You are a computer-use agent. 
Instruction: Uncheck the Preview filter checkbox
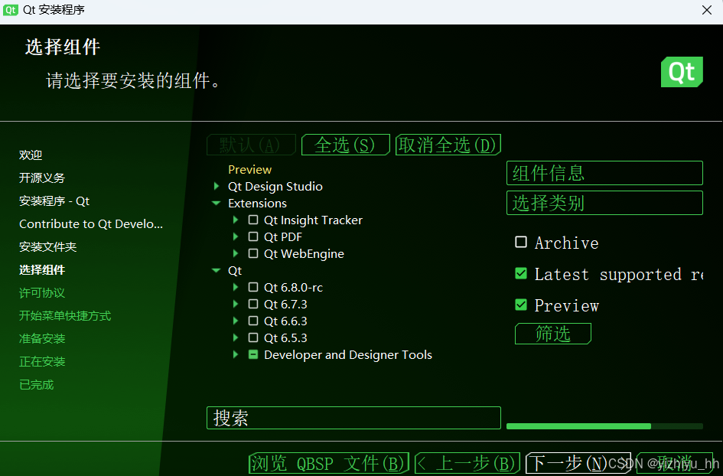521,305
